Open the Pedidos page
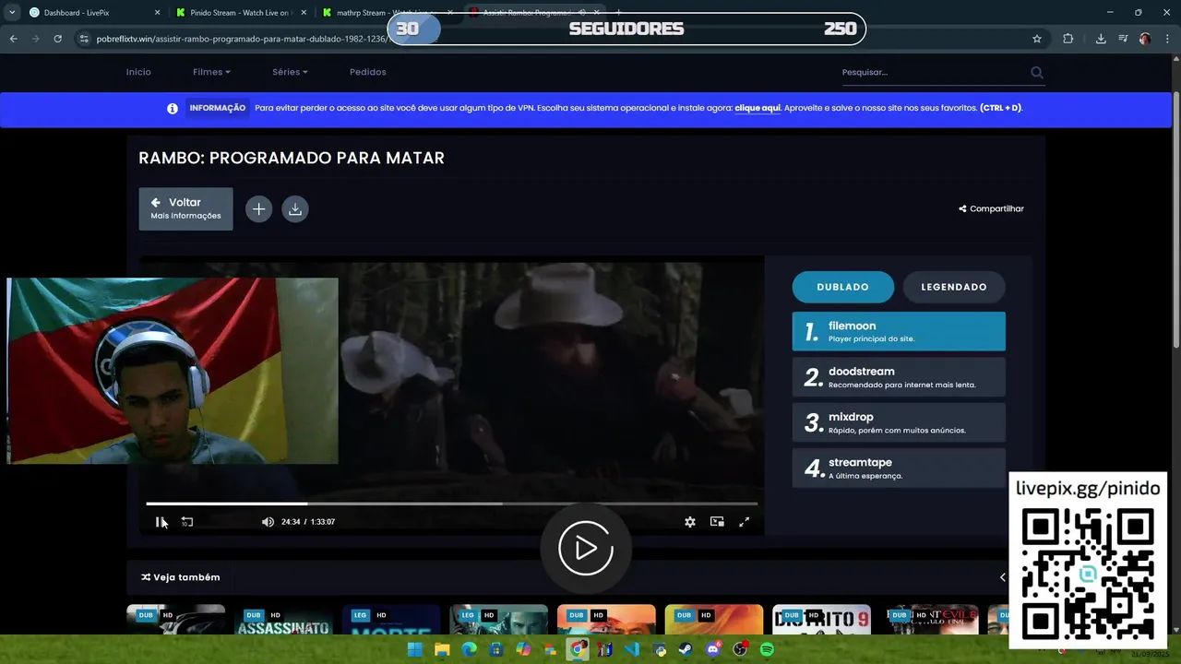This screenshot has height=664, width=1181. [368, 72]
